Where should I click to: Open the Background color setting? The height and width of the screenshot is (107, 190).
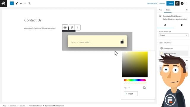click(173, 53)
